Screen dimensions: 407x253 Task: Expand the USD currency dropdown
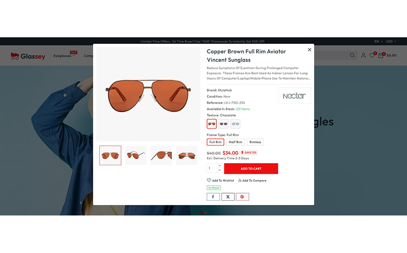(391, 41)
